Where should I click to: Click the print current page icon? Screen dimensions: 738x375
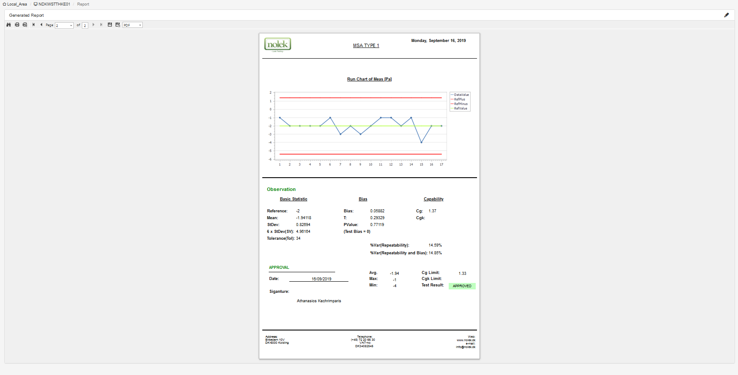[x=25, y=25]
